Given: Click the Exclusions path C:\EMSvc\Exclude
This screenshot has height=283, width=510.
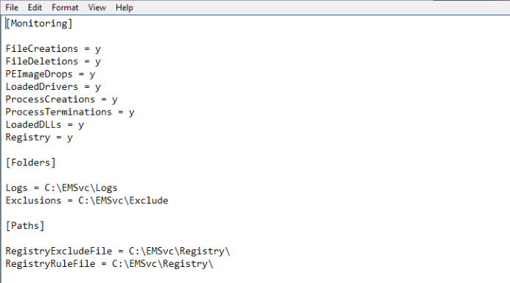Looking at the screenshot, I should point(123,200).
